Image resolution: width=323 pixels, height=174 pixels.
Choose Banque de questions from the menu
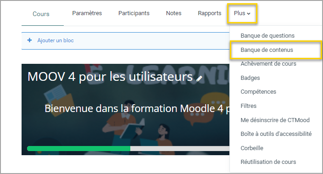(x=267, y=36)
